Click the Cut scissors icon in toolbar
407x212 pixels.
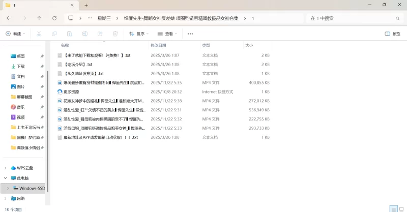[x=39, y=34]
